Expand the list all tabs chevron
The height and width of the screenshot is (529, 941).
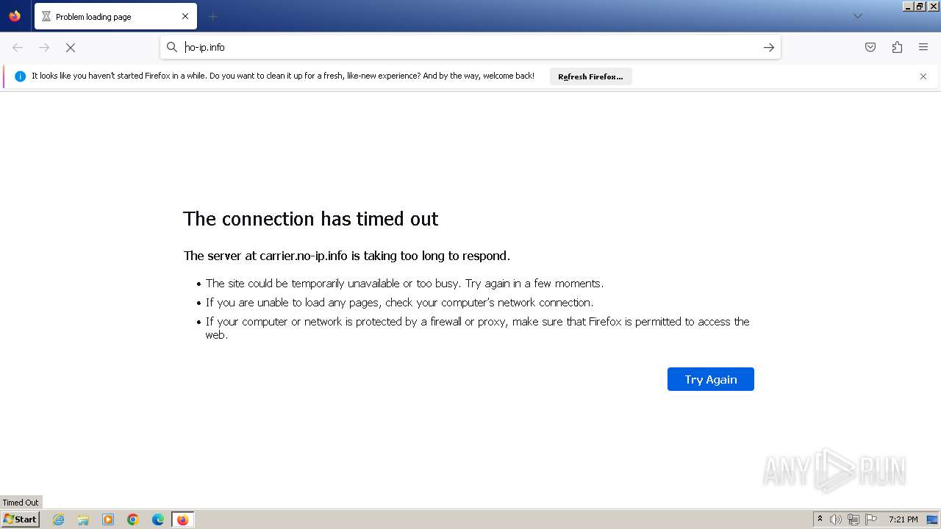[857, 16]
